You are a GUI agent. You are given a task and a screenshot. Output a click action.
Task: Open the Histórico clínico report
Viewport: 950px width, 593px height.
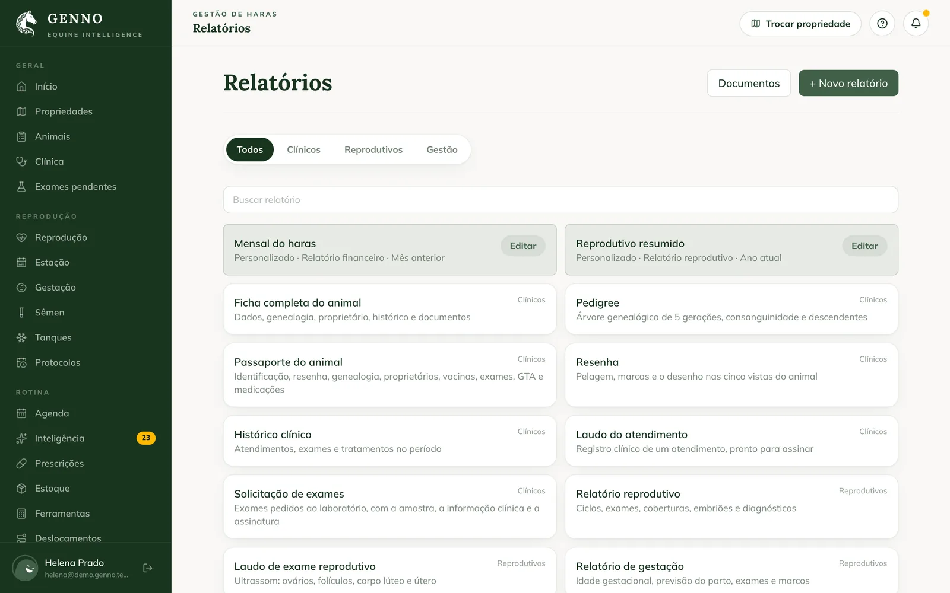389,441
